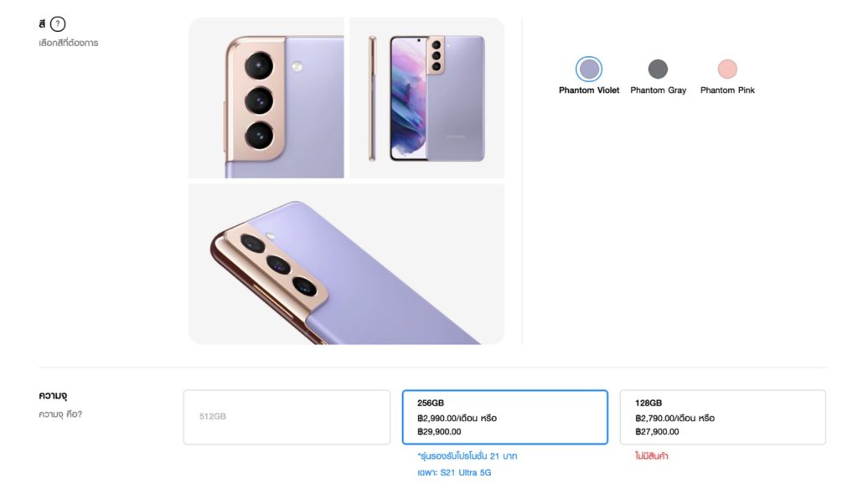Click the red "ไม่มีสินค้า" out-of-stock notice

coord(652,456)
